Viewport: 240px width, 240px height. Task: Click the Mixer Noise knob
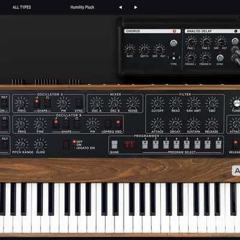click(x=133, y=103)
